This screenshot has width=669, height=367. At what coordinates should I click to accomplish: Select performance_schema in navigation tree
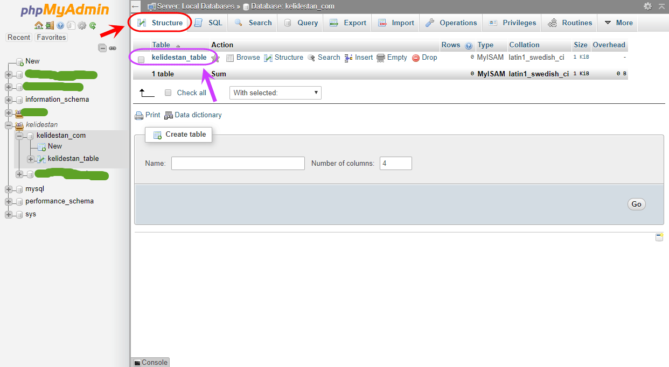[x=59, y=201]
